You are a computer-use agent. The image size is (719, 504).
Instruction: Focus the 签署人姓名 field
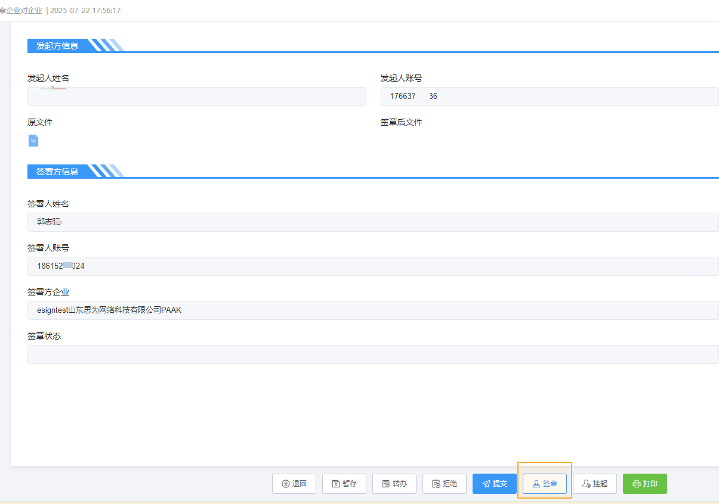(373, 222)
